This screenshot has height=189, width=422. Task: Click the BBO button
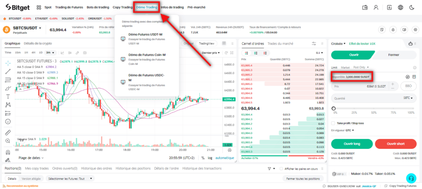pos(408,87)
